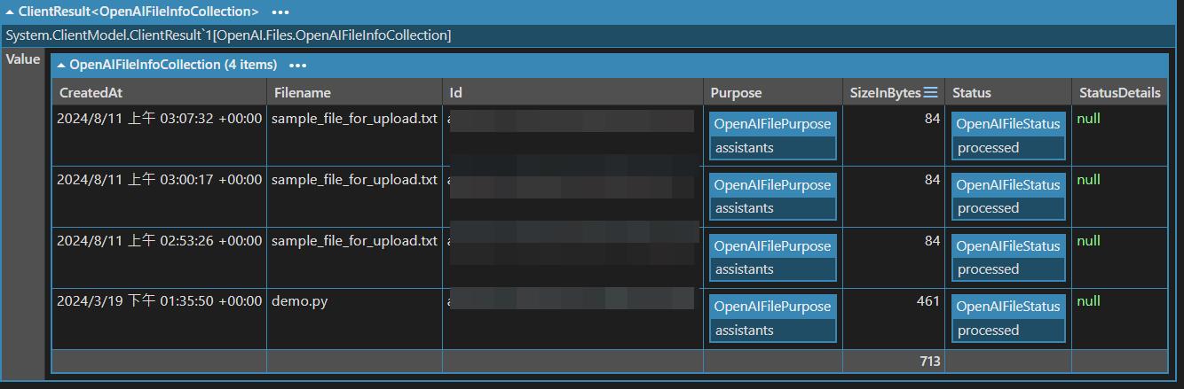Click the OpenAIFileStatus box in the demo.py row
1184x389 pixels.
(1008, 317)
